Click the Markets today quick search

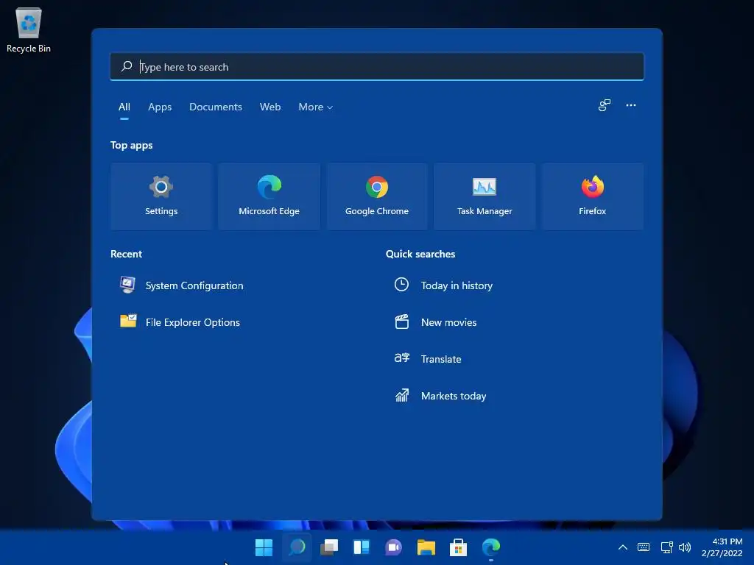(454, 396)
